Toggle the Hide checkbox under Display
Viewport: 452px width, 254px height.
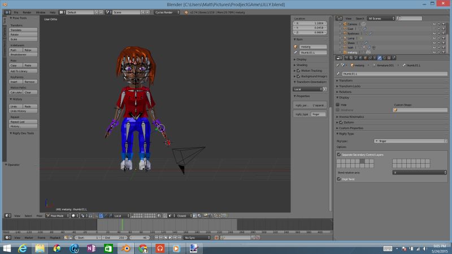[x=337, y=104]
